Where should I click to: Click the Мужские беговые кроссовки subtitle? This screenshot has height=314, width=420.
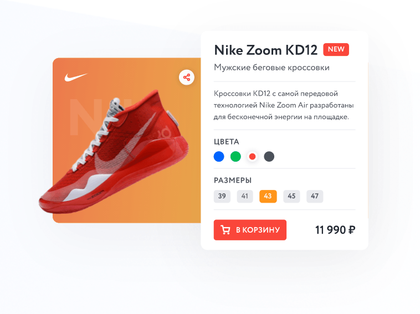pos(272,68)
